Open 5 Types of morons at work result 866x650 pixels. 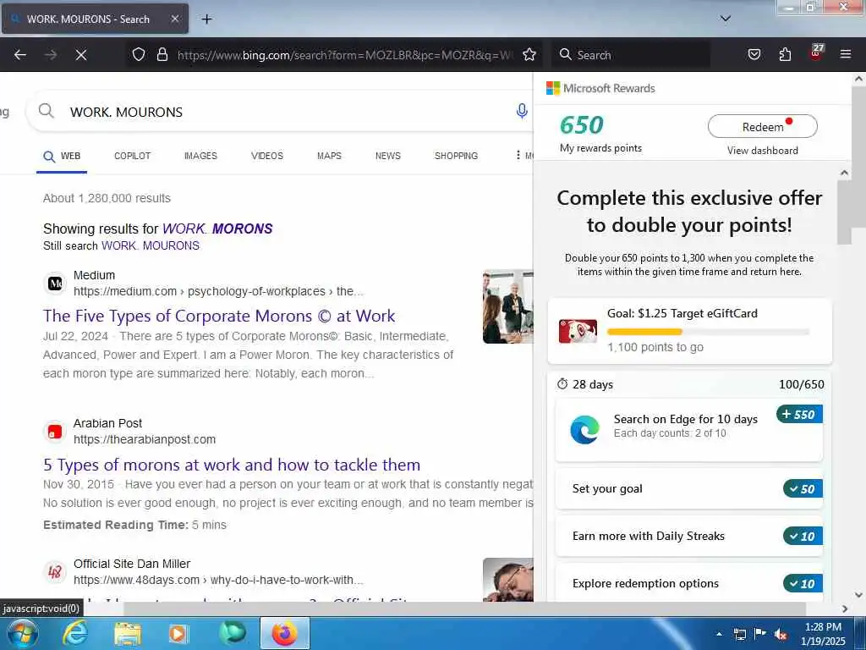click(x=232, y=465)
